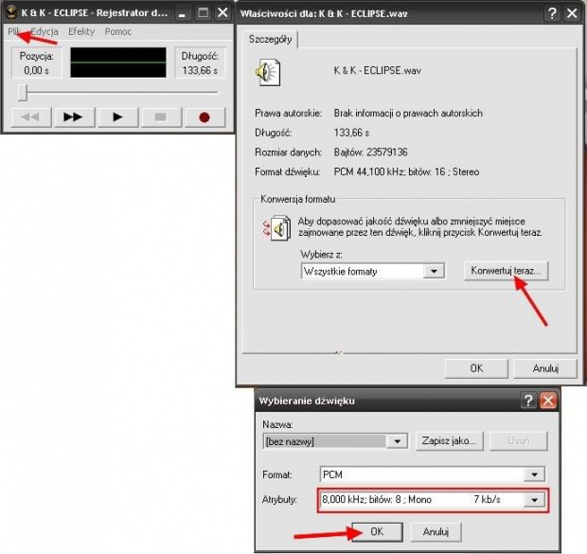Image resolution: width=587 pixels, height=554 pixels.
Task: Click Brak informacji o prawach autorskich text
Action: coord(408,113)
